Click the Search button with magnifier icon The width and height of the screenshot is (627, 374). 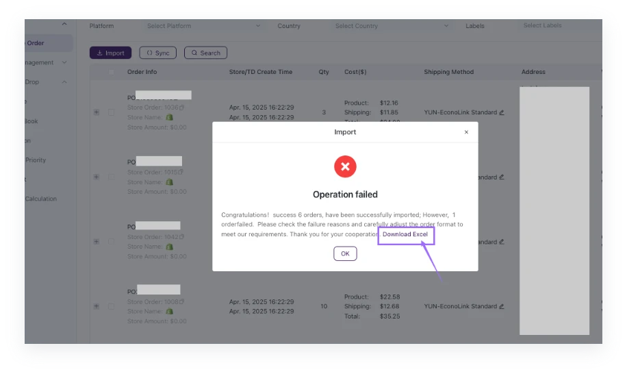[x=205, y=53]
